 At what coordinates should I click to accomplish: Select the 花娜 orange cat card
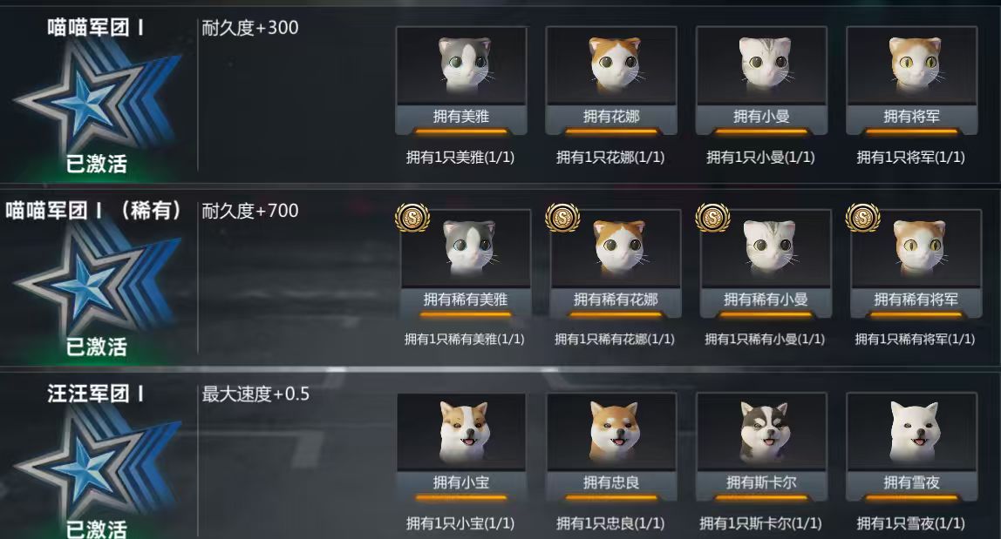click(611, 80)
